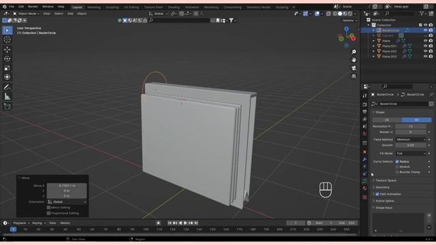The height and width of the screenshot is (245, 436).
Task: Enable the Bounds Clamp checkbox
Action: [397, 172]
